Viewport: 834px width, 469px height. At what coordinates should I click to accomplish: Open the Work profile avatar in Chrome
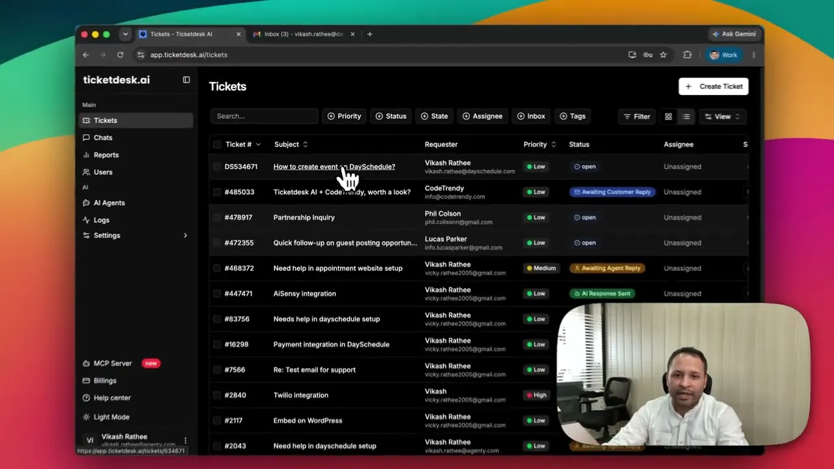[724, 55]
